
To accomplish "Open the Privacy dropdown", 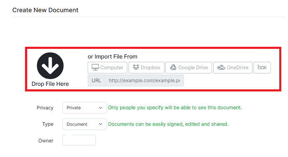I will pyautogui.click(x=85, y=108).
